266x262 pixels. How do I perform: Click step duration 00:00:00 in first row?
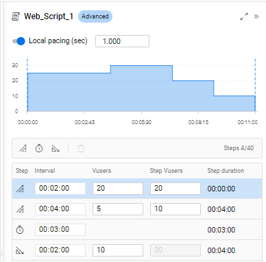pos(221,189)
